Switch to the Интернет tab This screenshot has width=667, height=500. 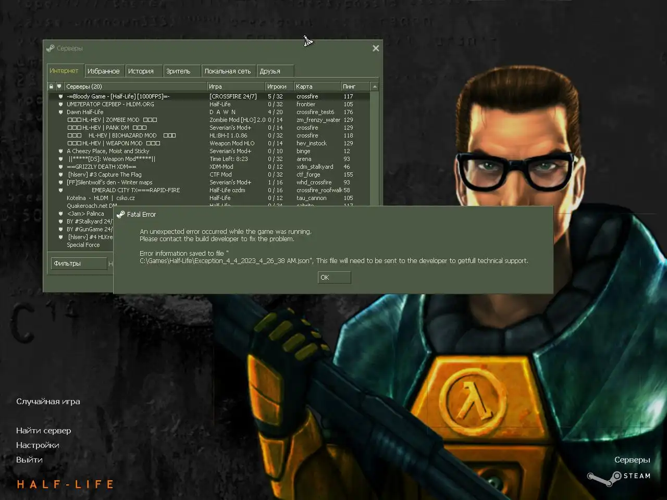pos(64,71)
